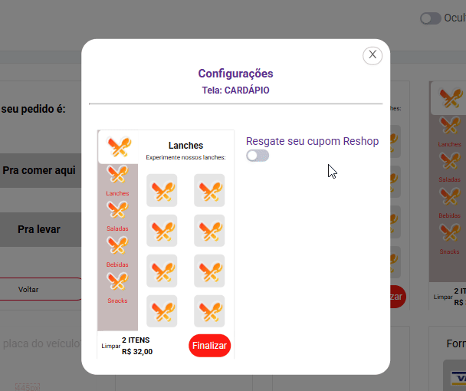Click the first product thumbnail in the Lanches grid
Image resolution: width=466 pixels, height=391 pixels.
click(162, 190)
